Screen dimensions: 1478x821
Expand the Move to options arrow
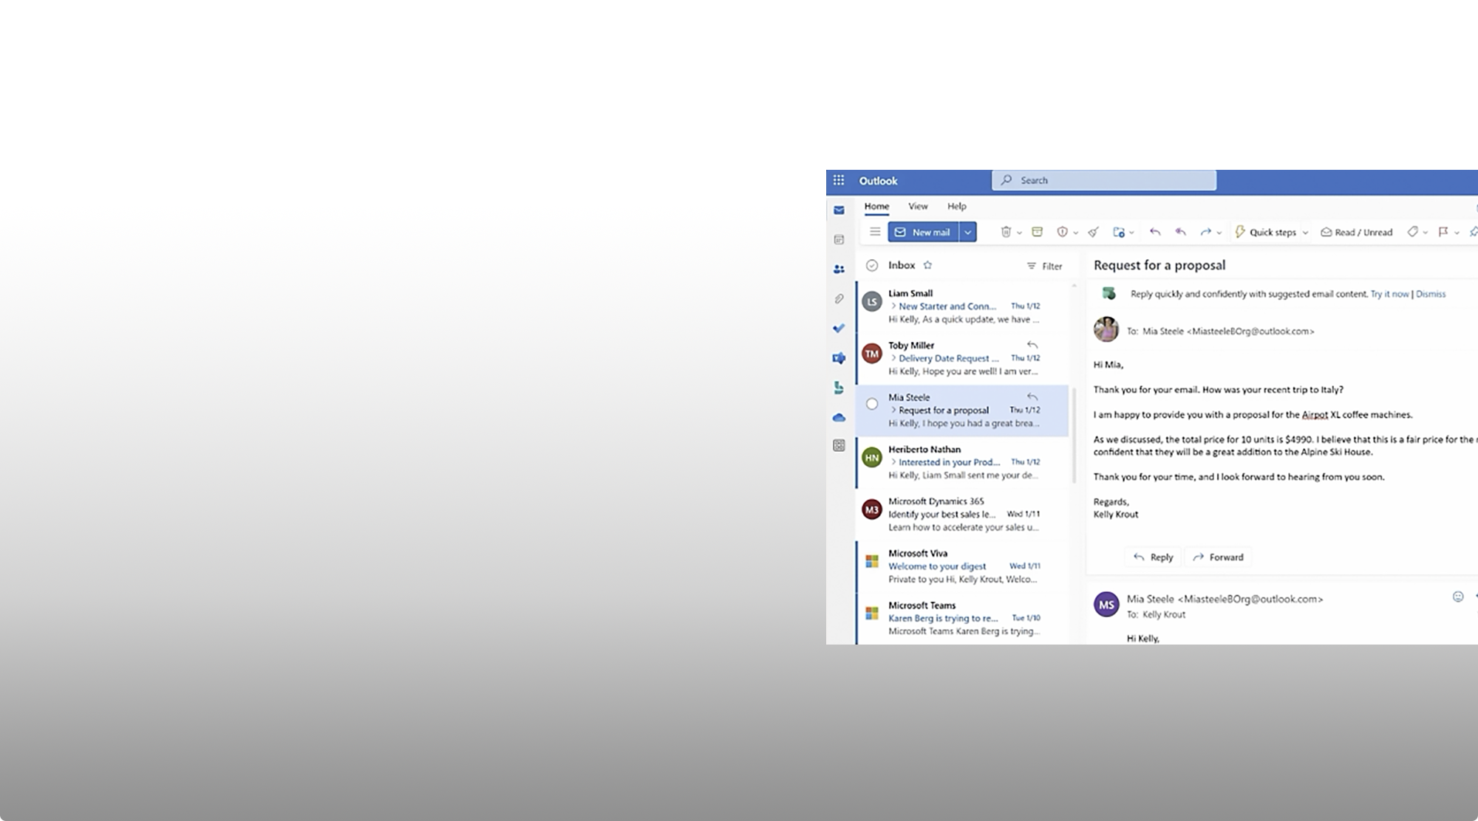(1131, 233)
